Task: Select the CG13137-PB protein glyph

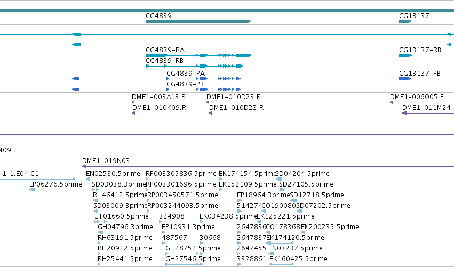Action: (405, 79)
